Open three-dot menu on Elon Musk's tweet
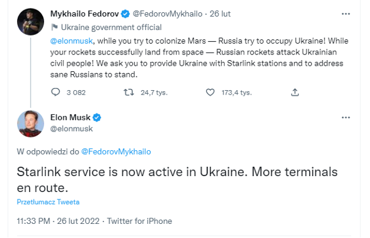 345,117
